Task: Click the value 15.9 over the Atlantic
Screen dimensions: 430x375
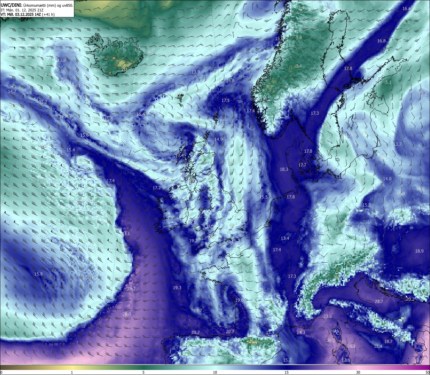Action: pyautogui.click(x=38, y=274)
